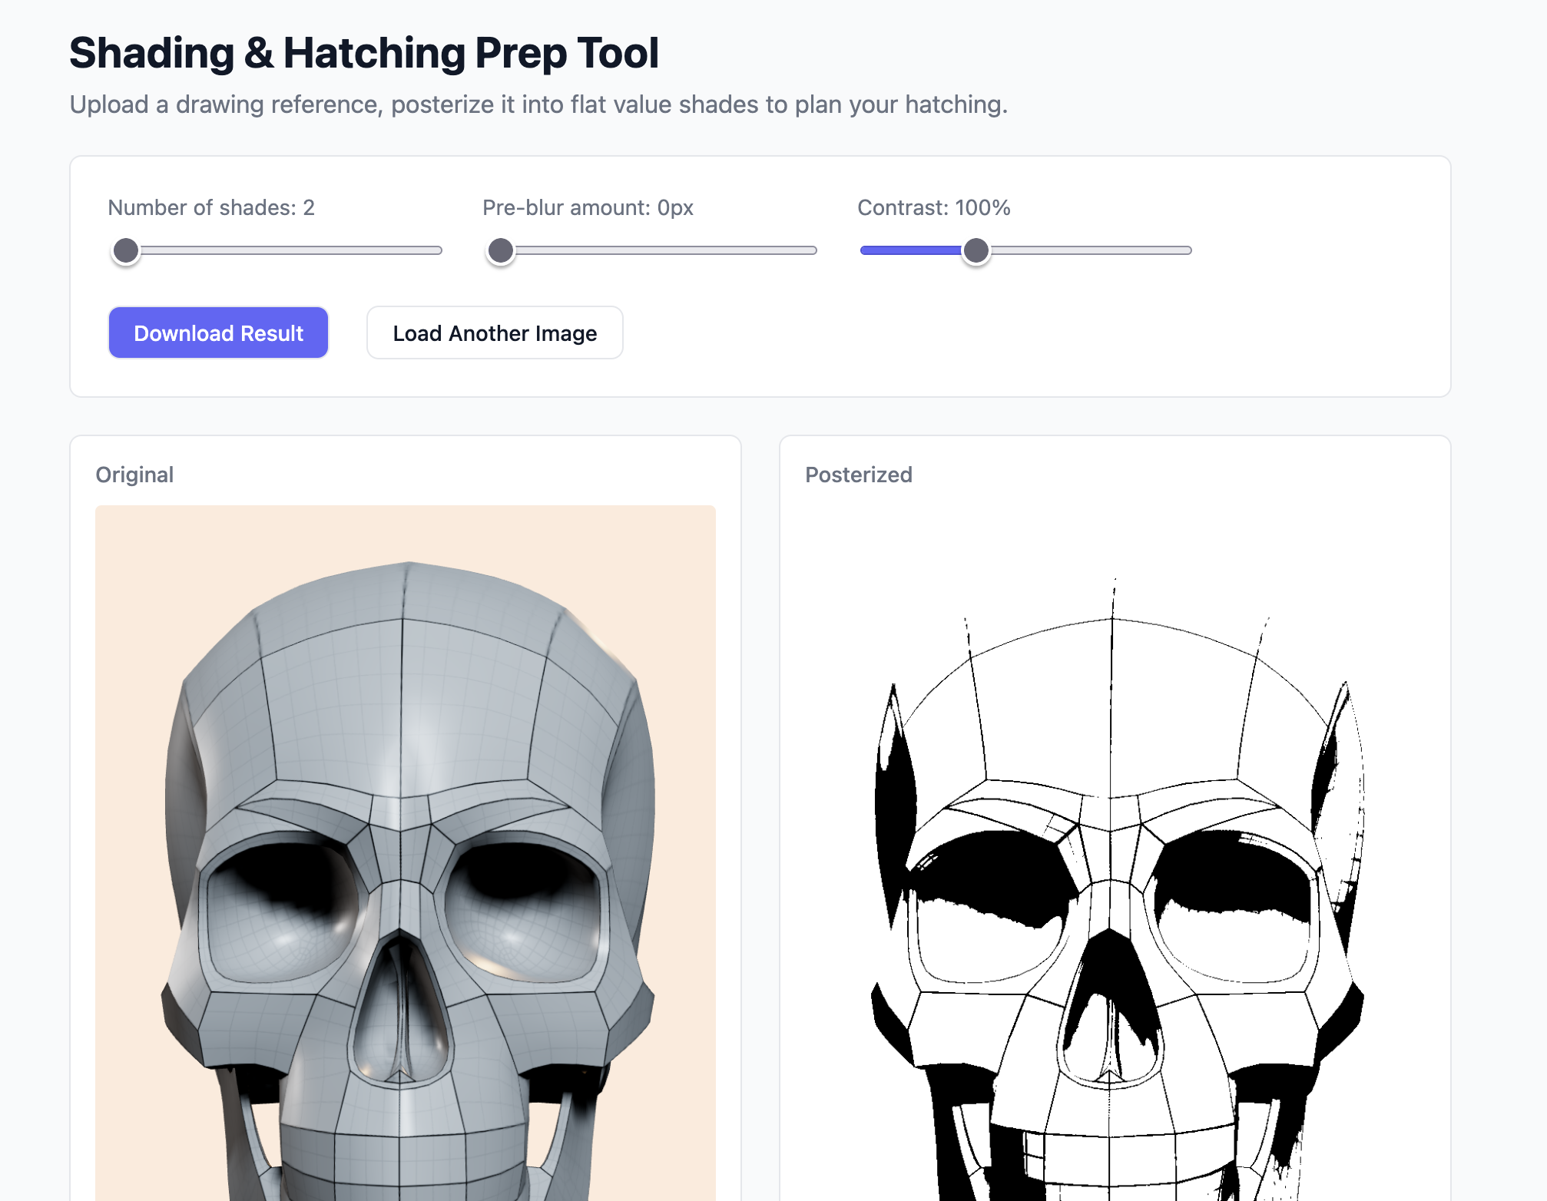Viewport: 1547px width, 1201px height.
Task: Click the Original skull reference image
Action: click(x=406, y=852)
